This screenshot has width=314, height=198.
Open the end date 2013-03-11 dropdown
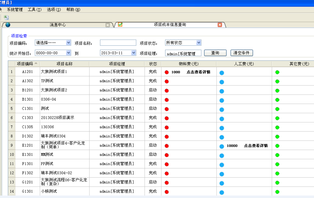pyautogui.click(x=134, y=53)
